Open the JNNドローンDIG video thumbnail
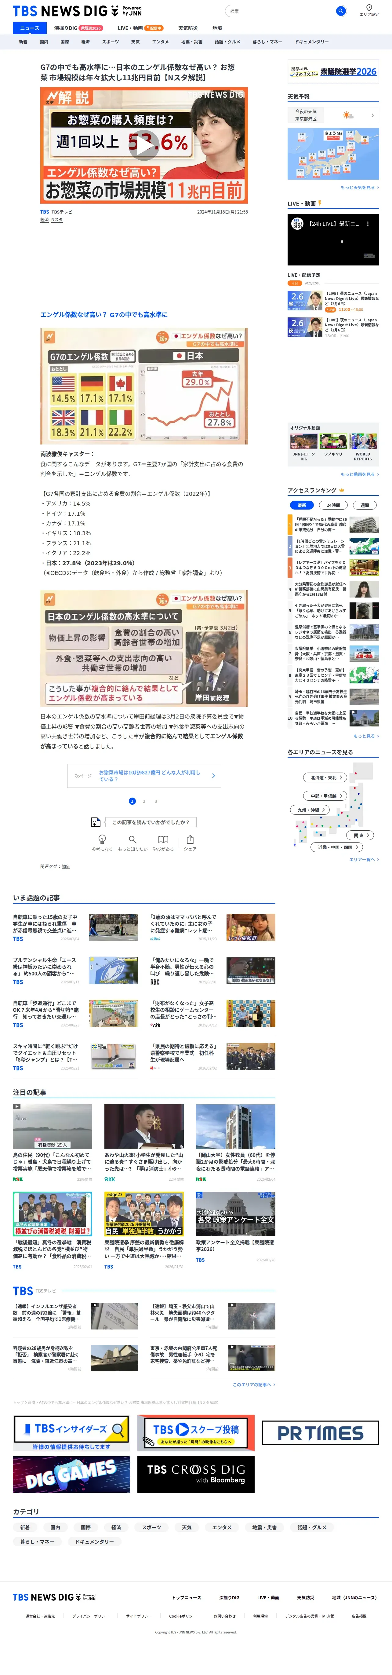Screen dimensions: 392x1675 pyautogui.click(x=303, y=442)
